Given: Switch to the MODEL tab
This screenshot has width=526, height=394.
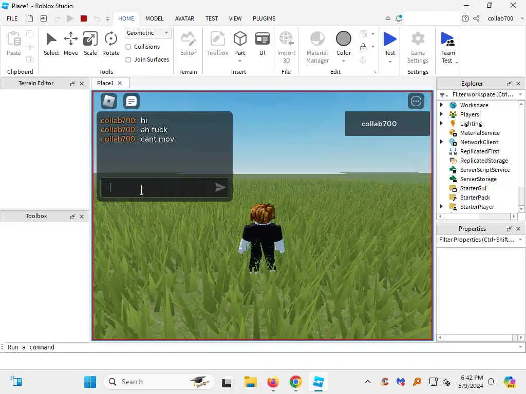Looking at the screenshot, I should pos(154,18).
